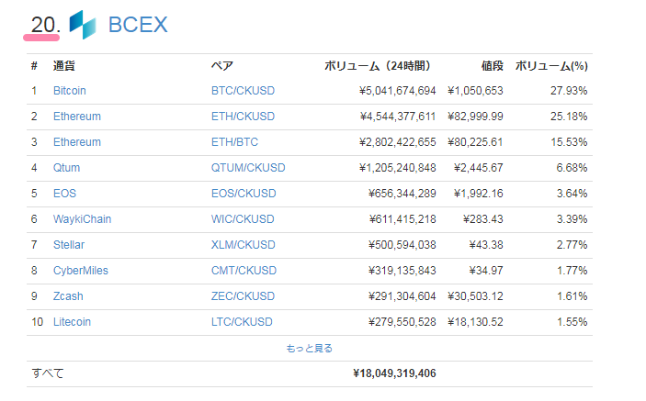The height and width of the screenshot is (401, 646).
Task: Open the WIC/CKUSD pair link
Action: pos(243,219)
